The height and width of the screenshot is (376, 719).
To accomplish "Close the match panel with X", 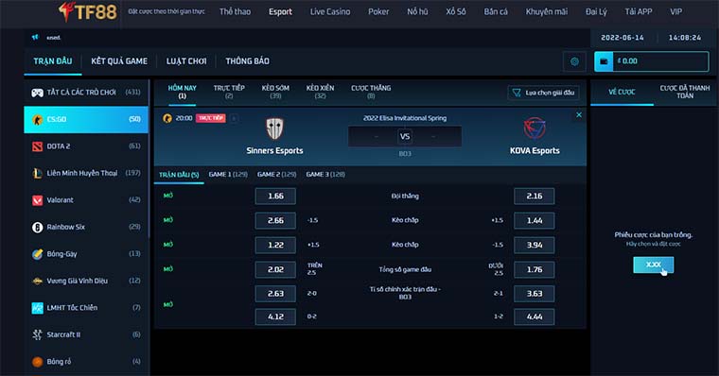I will pyautogui.click(x=579, y=115).
